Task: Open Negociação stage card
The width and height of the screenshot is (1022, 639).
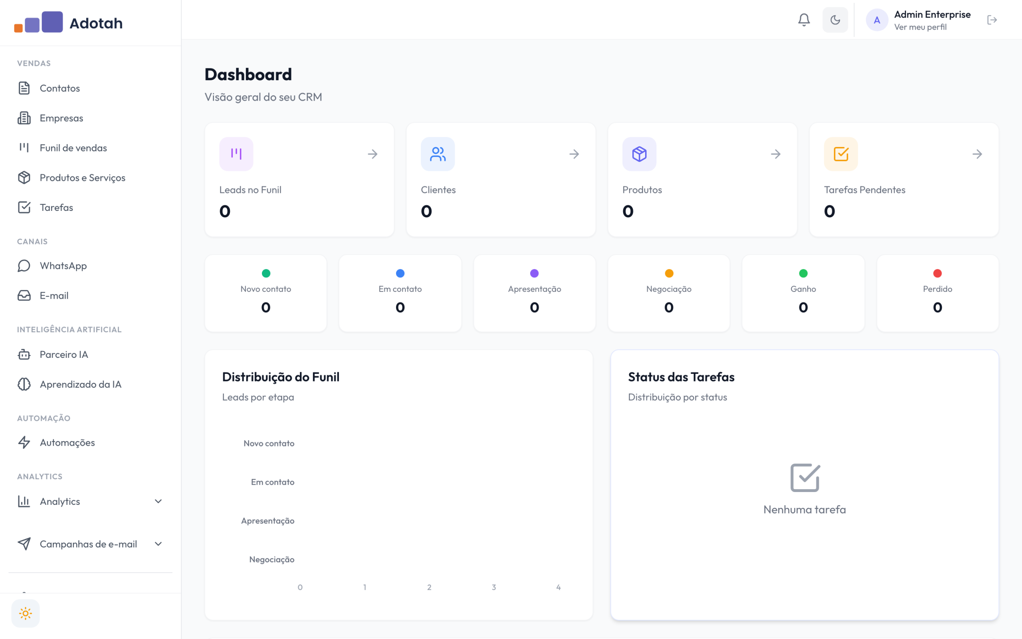Action: click(x=669, y=293)
